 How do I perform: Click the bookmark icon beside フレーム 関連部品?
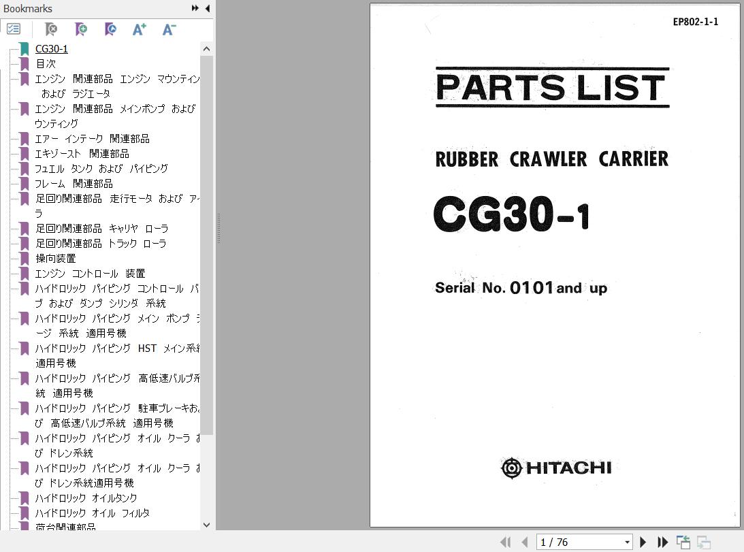(25, 184)
